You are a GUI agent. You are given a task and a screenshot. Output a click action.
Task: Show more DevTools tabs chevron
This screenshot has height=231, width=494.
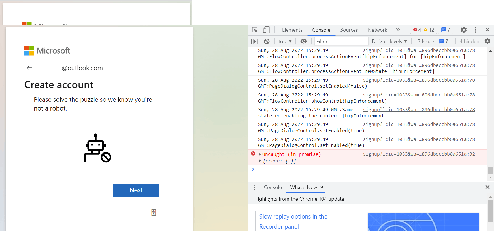pyautogui.click(x=398, y=30)
